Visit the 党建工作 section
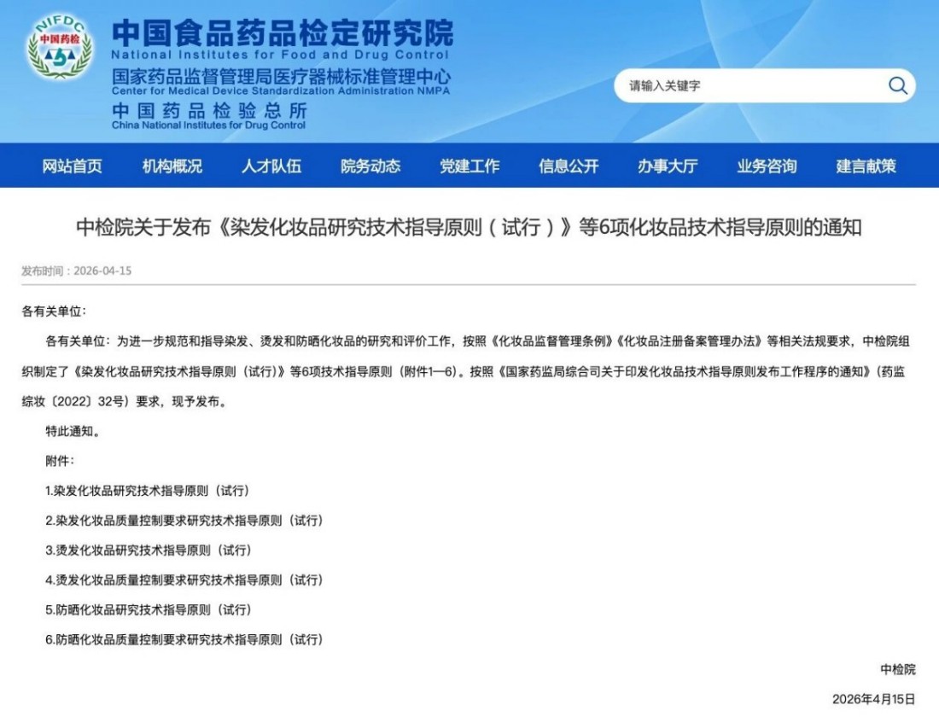 coord(470,167)
